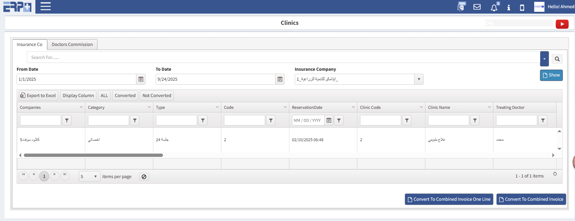
Task: Click the horizontal scrollbar of the grid
Action: point(93,155)
